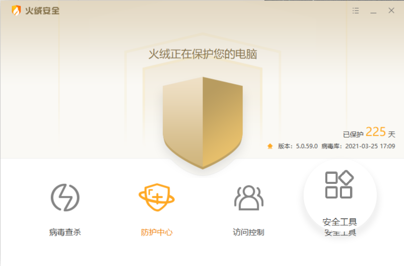Click the 已保护 text label
Image resolution: width=404 pixels, height=266 pixels.
353,135
